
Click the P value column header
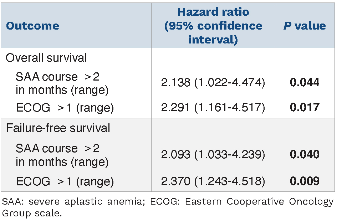tap(305, 26)
